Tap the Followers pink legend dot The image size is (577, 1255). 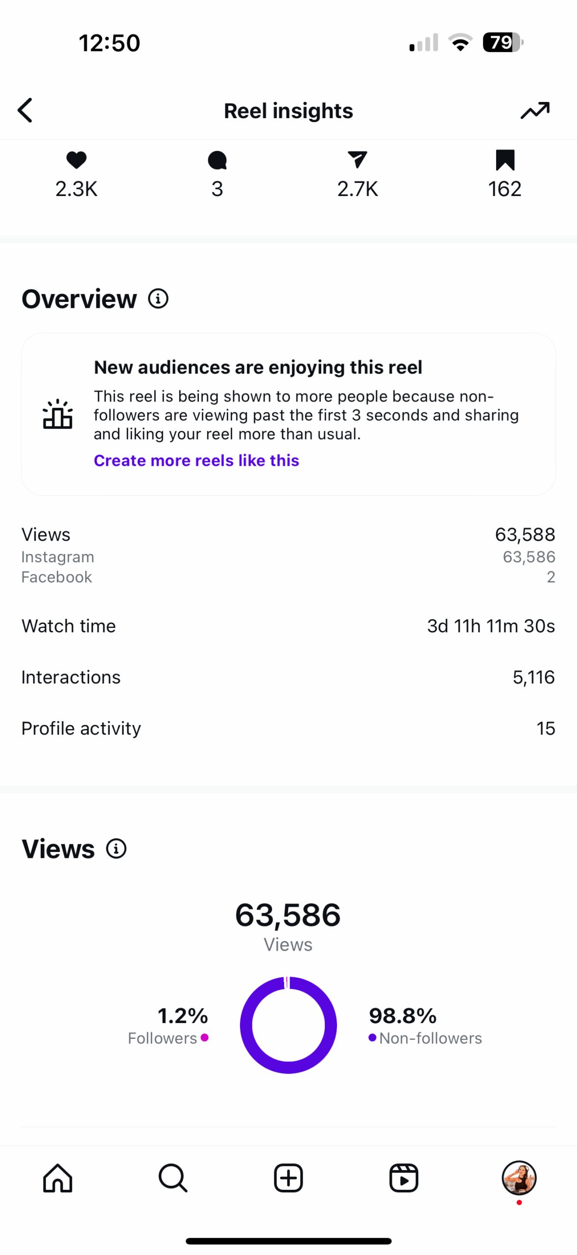[205, 1037]
